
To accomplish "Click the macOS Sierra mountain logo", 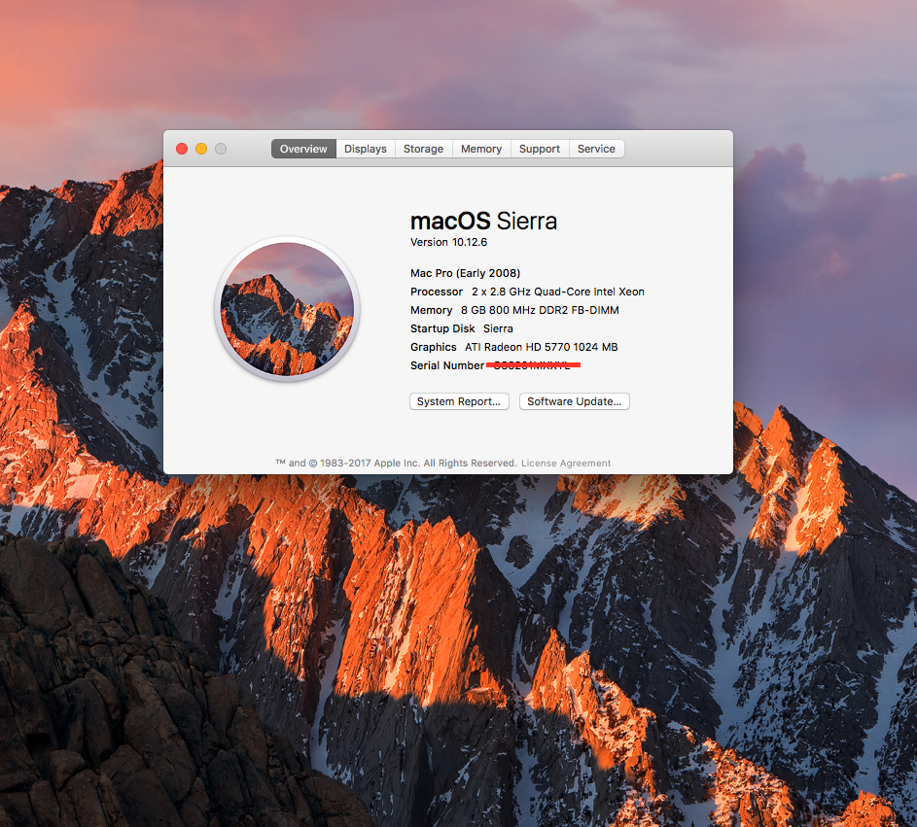I will [x=287, y=309].
